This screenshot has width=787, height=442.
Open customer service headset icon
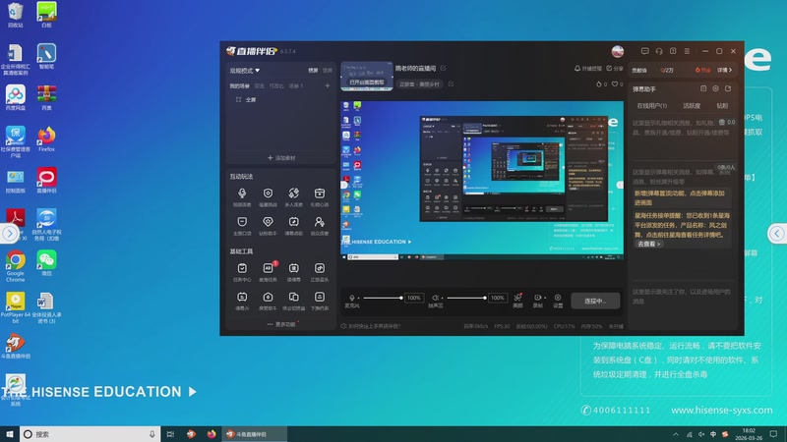(x=659, y=51)
